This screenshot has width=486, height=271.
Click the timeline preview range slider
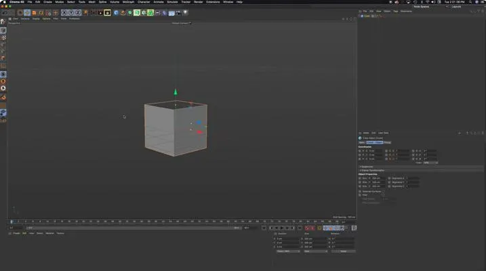coord(134,228)
